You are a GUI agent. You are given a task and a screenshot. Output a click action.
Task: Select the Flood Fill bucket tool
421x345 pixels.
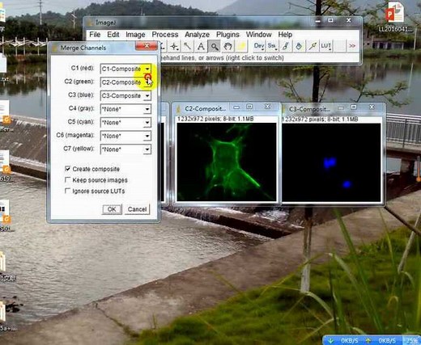[x=299, y=46]
